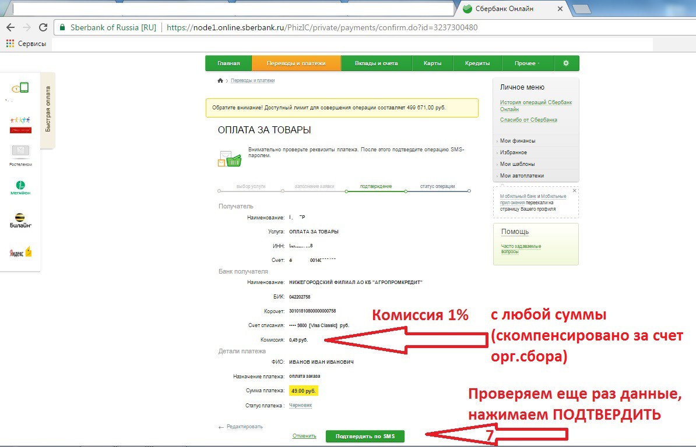Click the browser address bar URL
Viewport: 696px width, 447px height.
[x=322, y=27]
